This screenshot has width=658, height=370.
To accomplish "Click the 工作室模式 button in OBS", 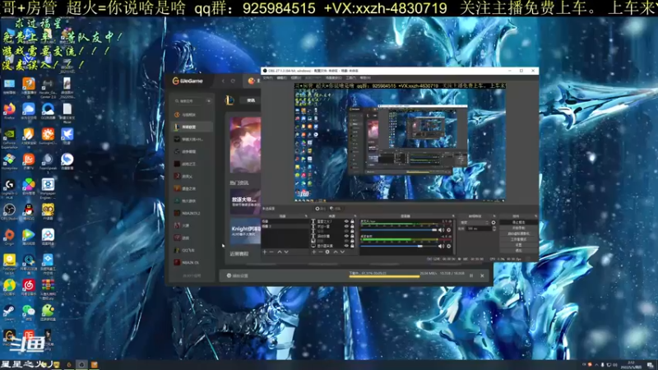I will tap(519, 239).
